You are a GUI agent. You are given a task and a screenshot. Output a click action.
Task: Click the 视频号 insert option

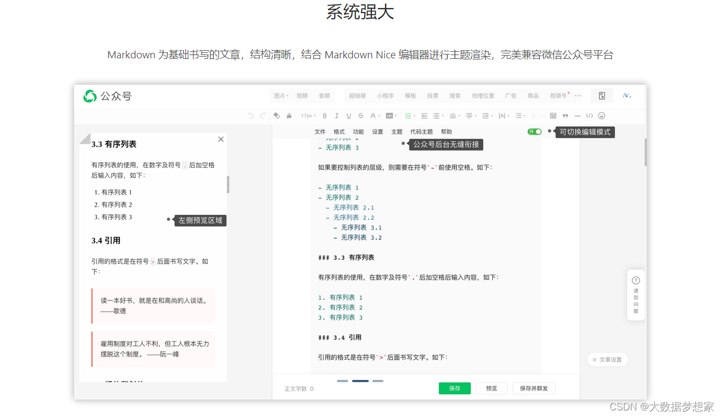coord(559,95)
